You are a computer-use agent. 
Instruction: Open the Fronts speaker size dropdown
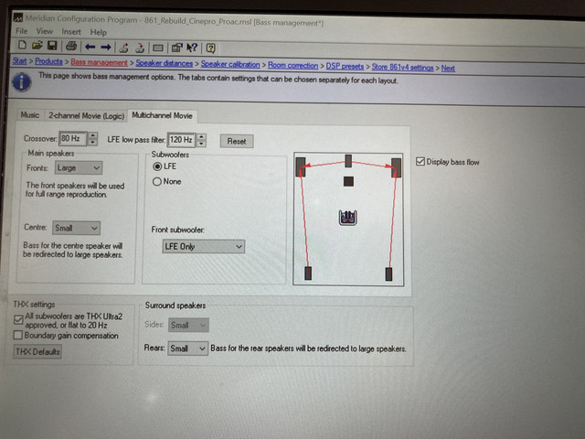[80, 168]
